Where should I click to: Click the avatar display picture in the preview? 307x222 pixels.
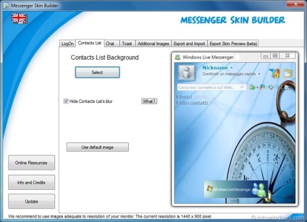point(186,72)
